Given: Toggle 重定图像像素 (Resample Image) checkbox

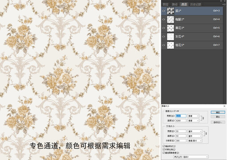Looking at the screenshot, I should pyautogui.click(x=164, y=152).
